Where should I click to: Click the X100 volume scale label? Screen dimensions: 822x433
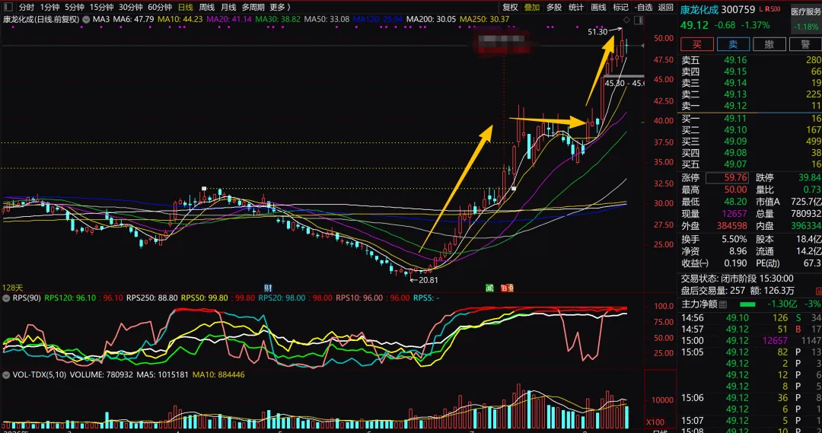click(655, 422)
